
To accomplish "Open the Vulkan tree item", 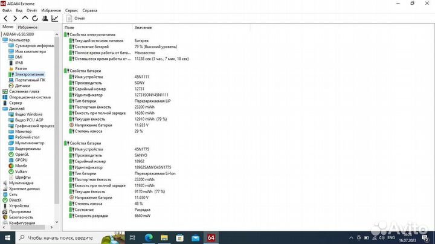I will click(18, 172).
